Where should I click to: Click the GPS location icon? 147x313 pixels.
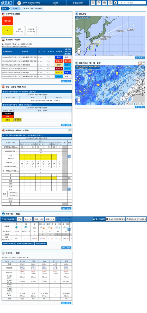[93, 3]
